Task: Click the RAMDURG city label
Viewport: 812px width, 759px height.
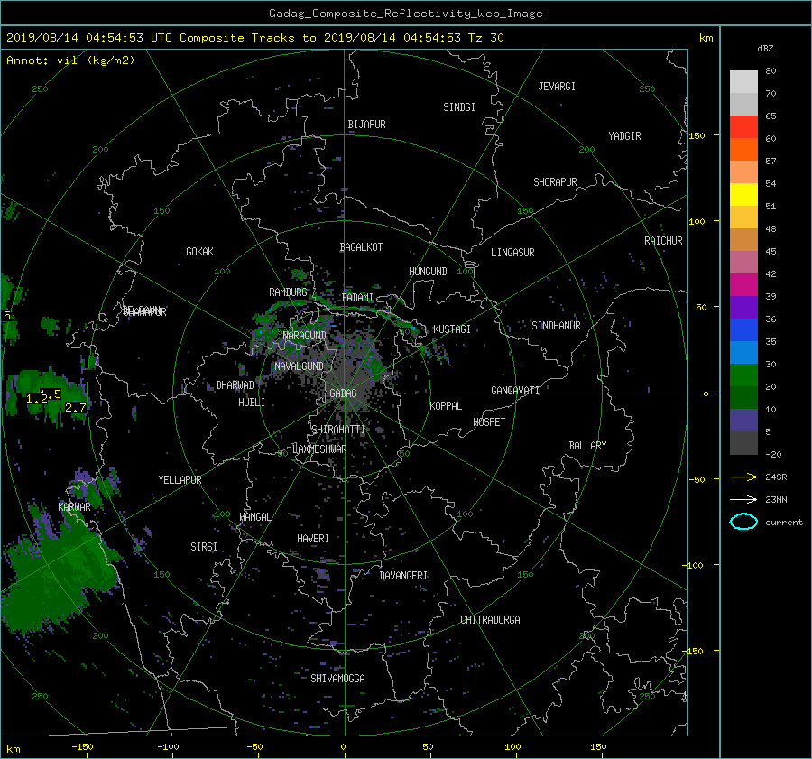Action: [288, 292]
